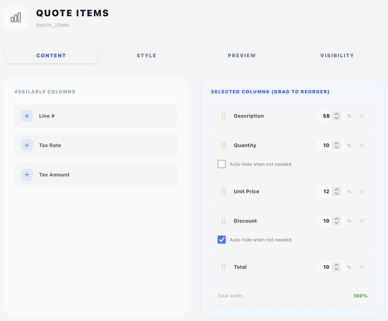Click the Quantity width stepper arrows
The height and width of the screenshot is (321, 388).
(336, 145)
